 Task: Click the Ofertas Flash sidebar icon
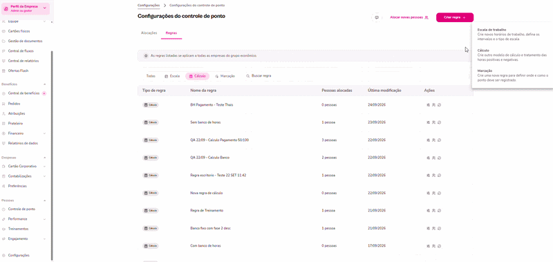click(x=3, y=71)
